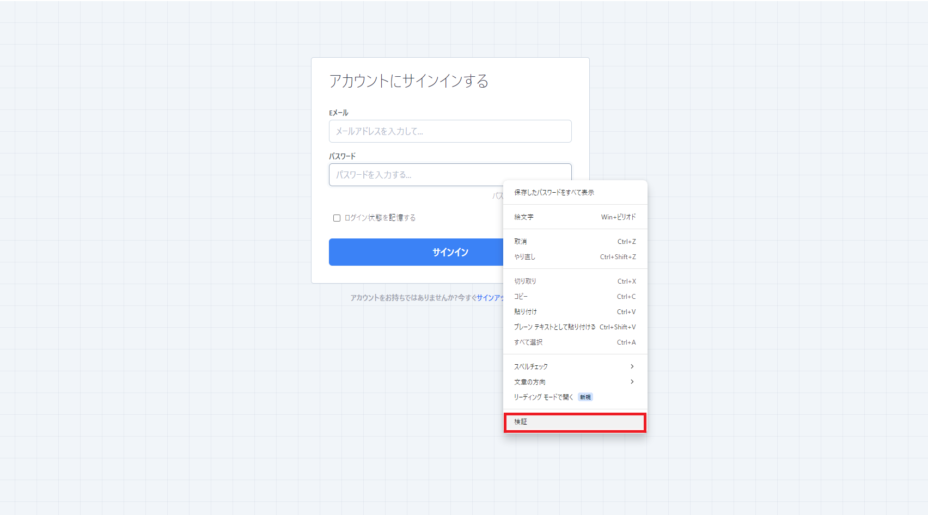Open the 絵文字 (Emoji) picker entry
Image resolution: width=928 pixels, height=515 pixels.
pyautogui.click(x=524, y=217)
